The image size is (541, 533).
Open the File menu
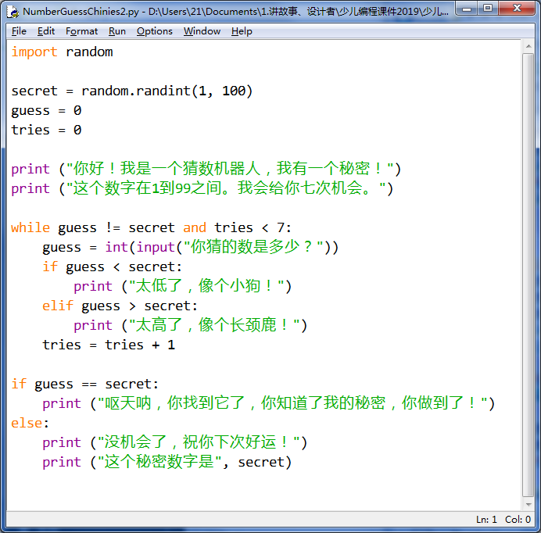[19, 31]
